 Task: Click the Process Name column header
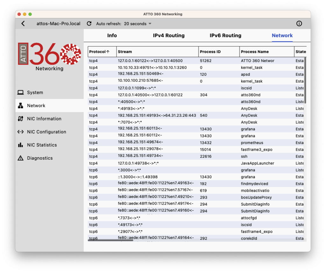(255, 52)
